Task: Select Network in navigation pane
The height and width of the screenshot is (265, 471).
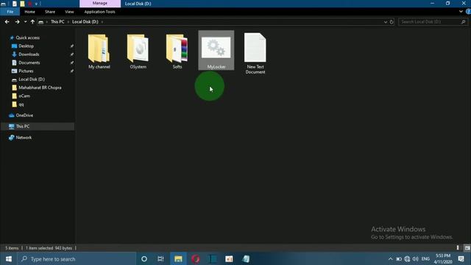Action: (x=24, y=138)
